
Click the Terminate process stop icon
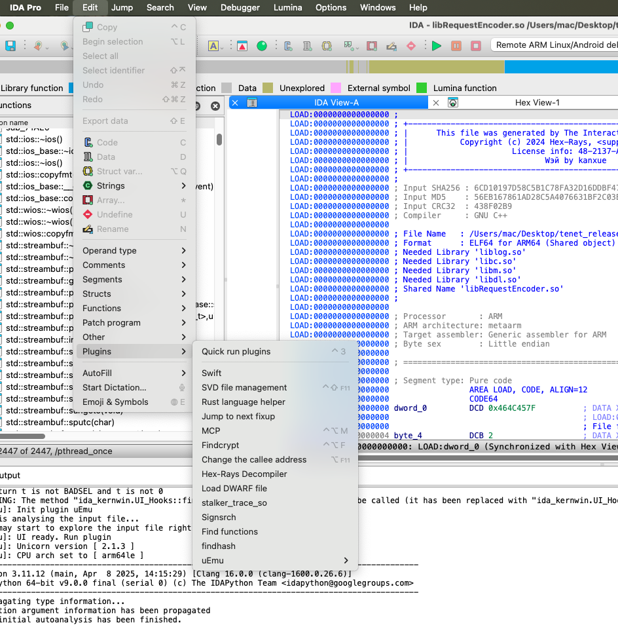tap(476, 46)
